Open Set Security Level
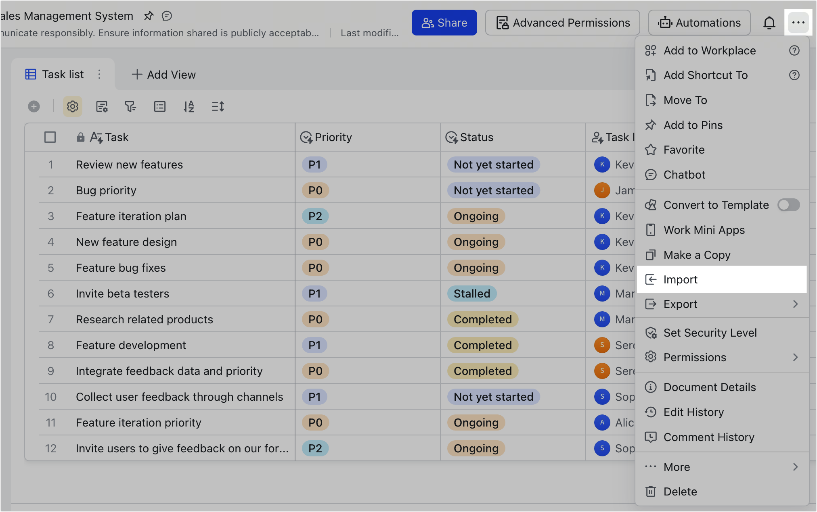This screenshot has width=817, height=512. tap(722, 333)
